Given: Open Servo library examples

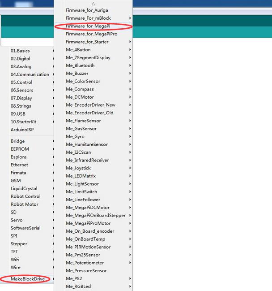Looking at the screenshot, I should click(27, 220).
